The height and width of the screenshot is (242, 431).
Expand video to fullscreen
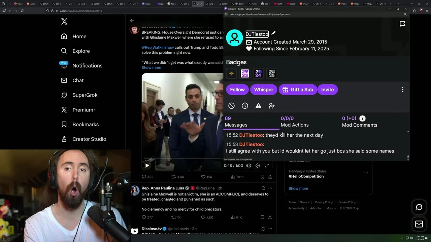(267, 165)
